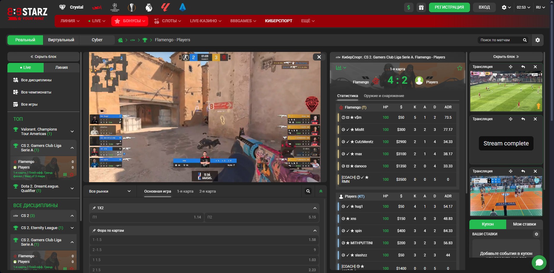The width and height of the screenshot is (554, 273).
Task: Close the main video stream
Action: point(319,57)
